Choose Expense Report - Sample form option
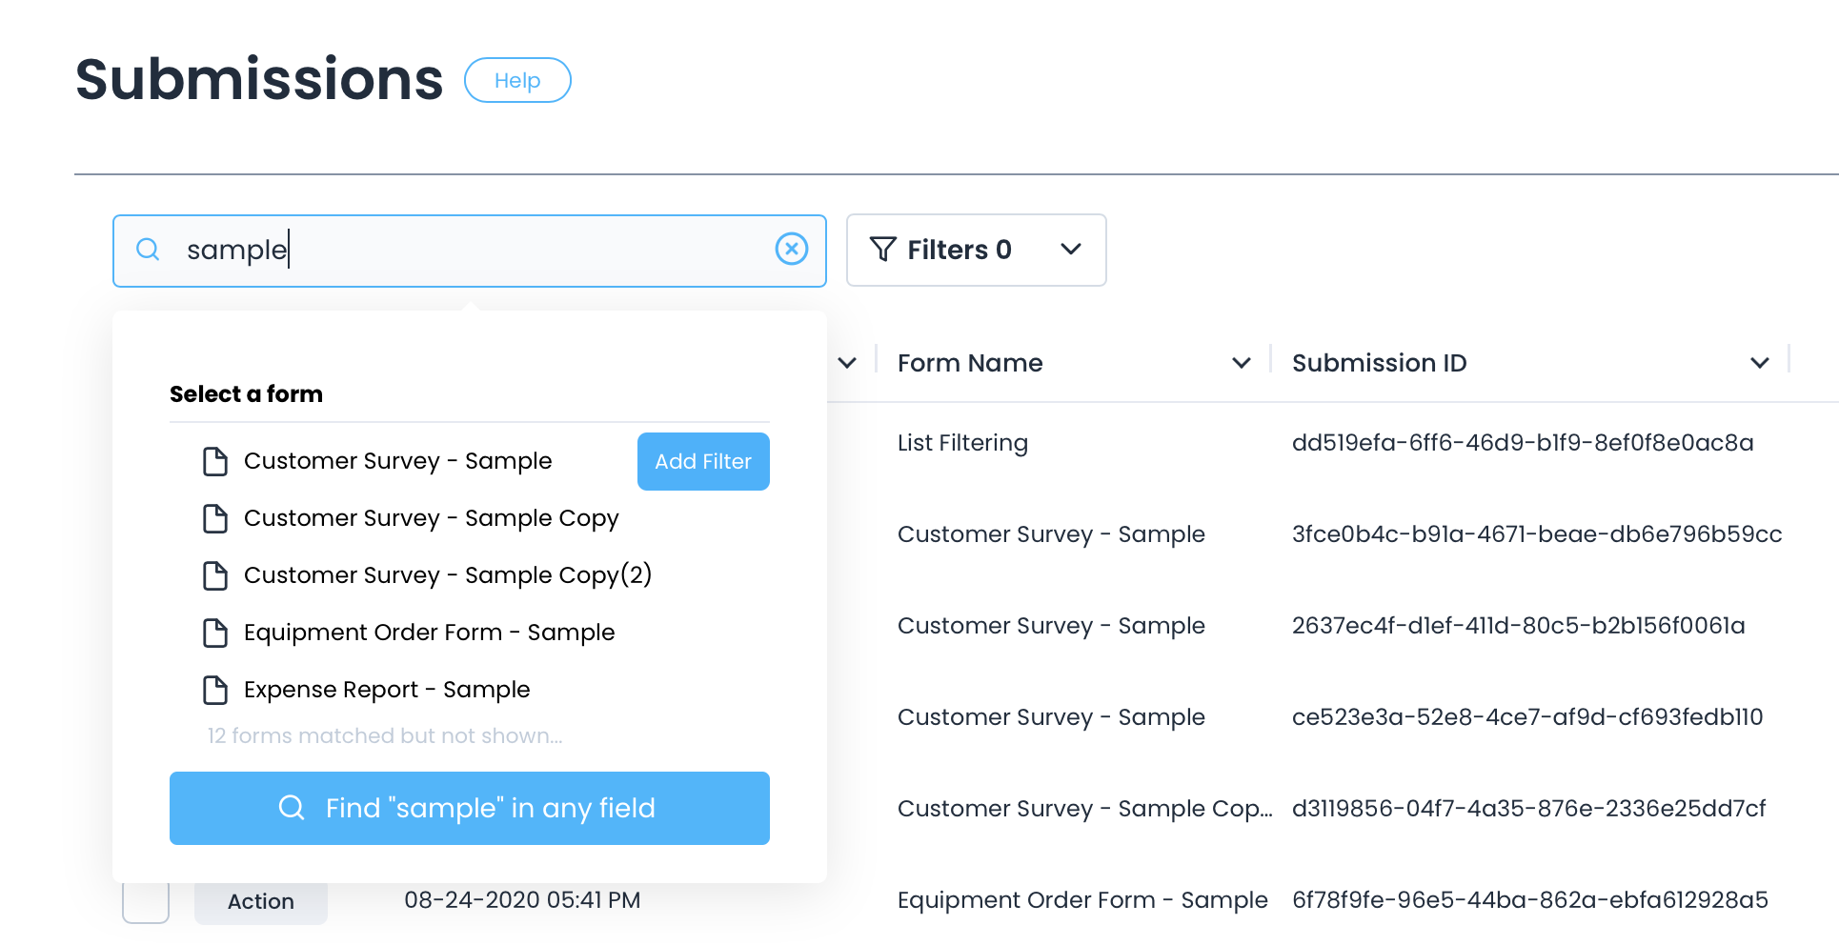The height and width of the screenshot is (945, 1839). pos(387,690)
